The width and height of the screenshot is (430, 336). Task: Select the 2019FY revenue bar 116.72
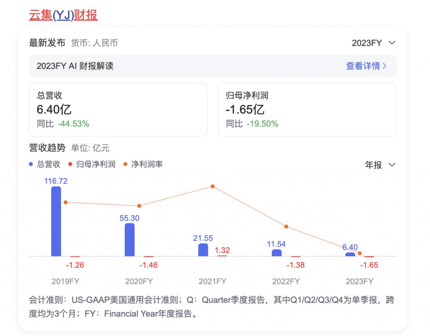56,221
